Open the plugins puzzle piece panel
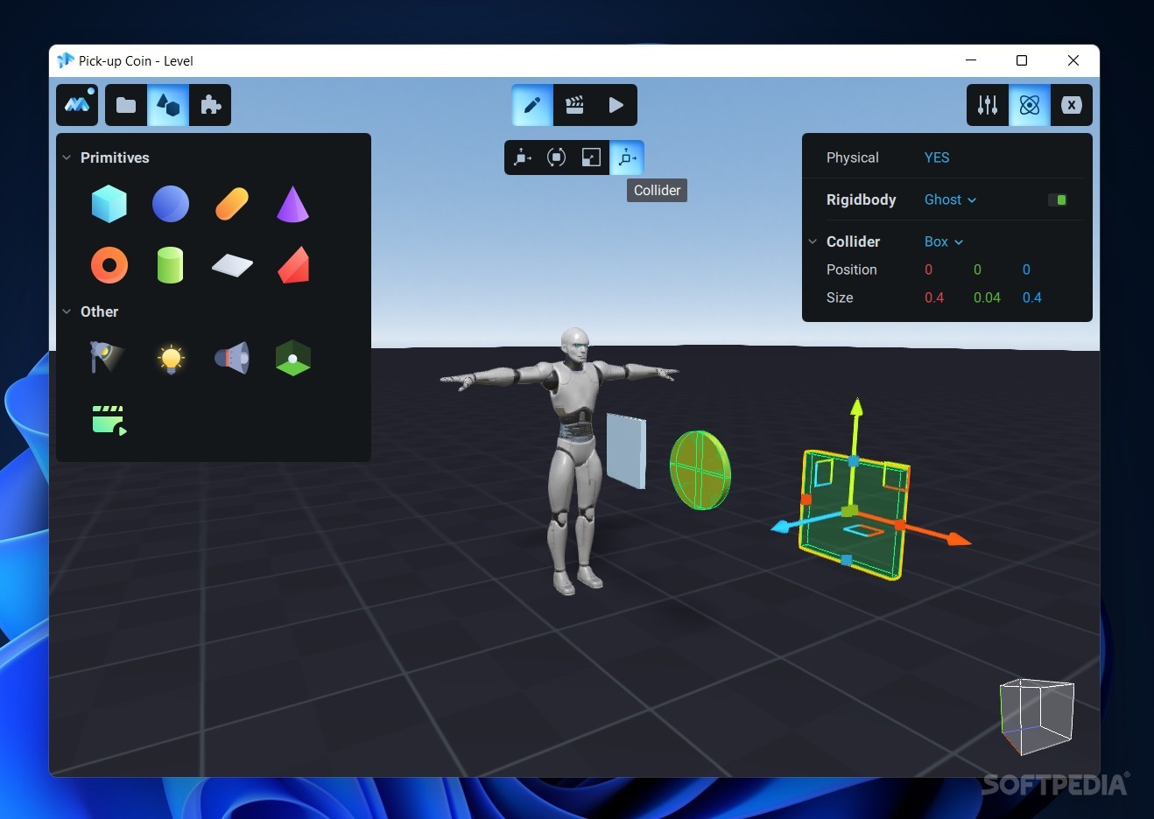Screen dimensions: 1154x819 210,105
